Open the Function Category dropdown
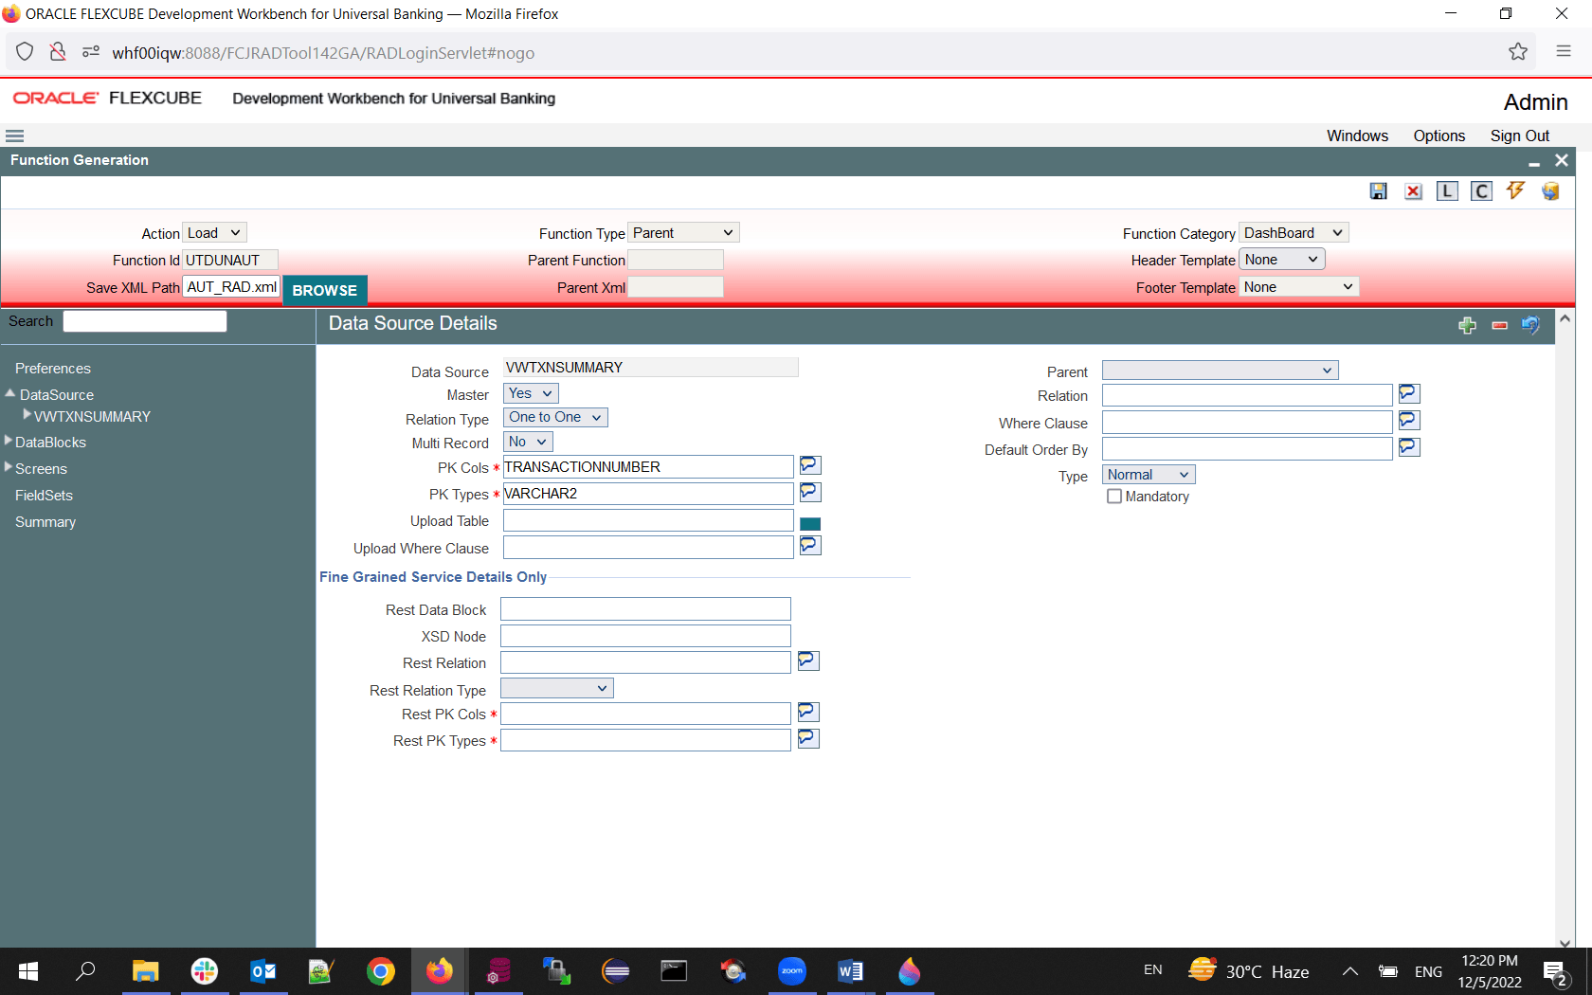This screenshot has width=1592, height=995. 1293,233
